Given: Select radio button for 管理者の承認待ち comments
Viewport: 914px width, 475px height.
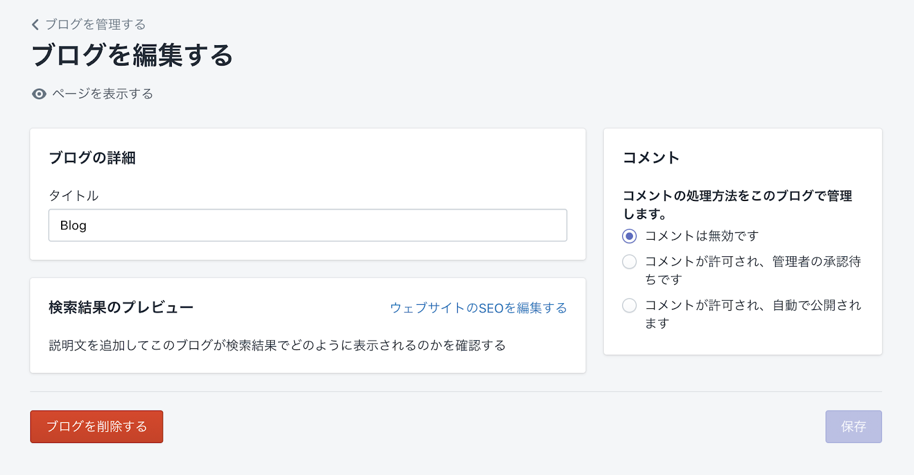Looking at the screenshot, I should (x=630, y=262).
